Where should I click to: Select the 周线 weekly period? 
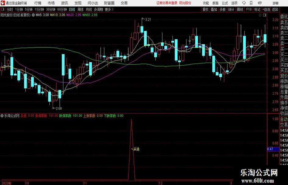point(80,9)
